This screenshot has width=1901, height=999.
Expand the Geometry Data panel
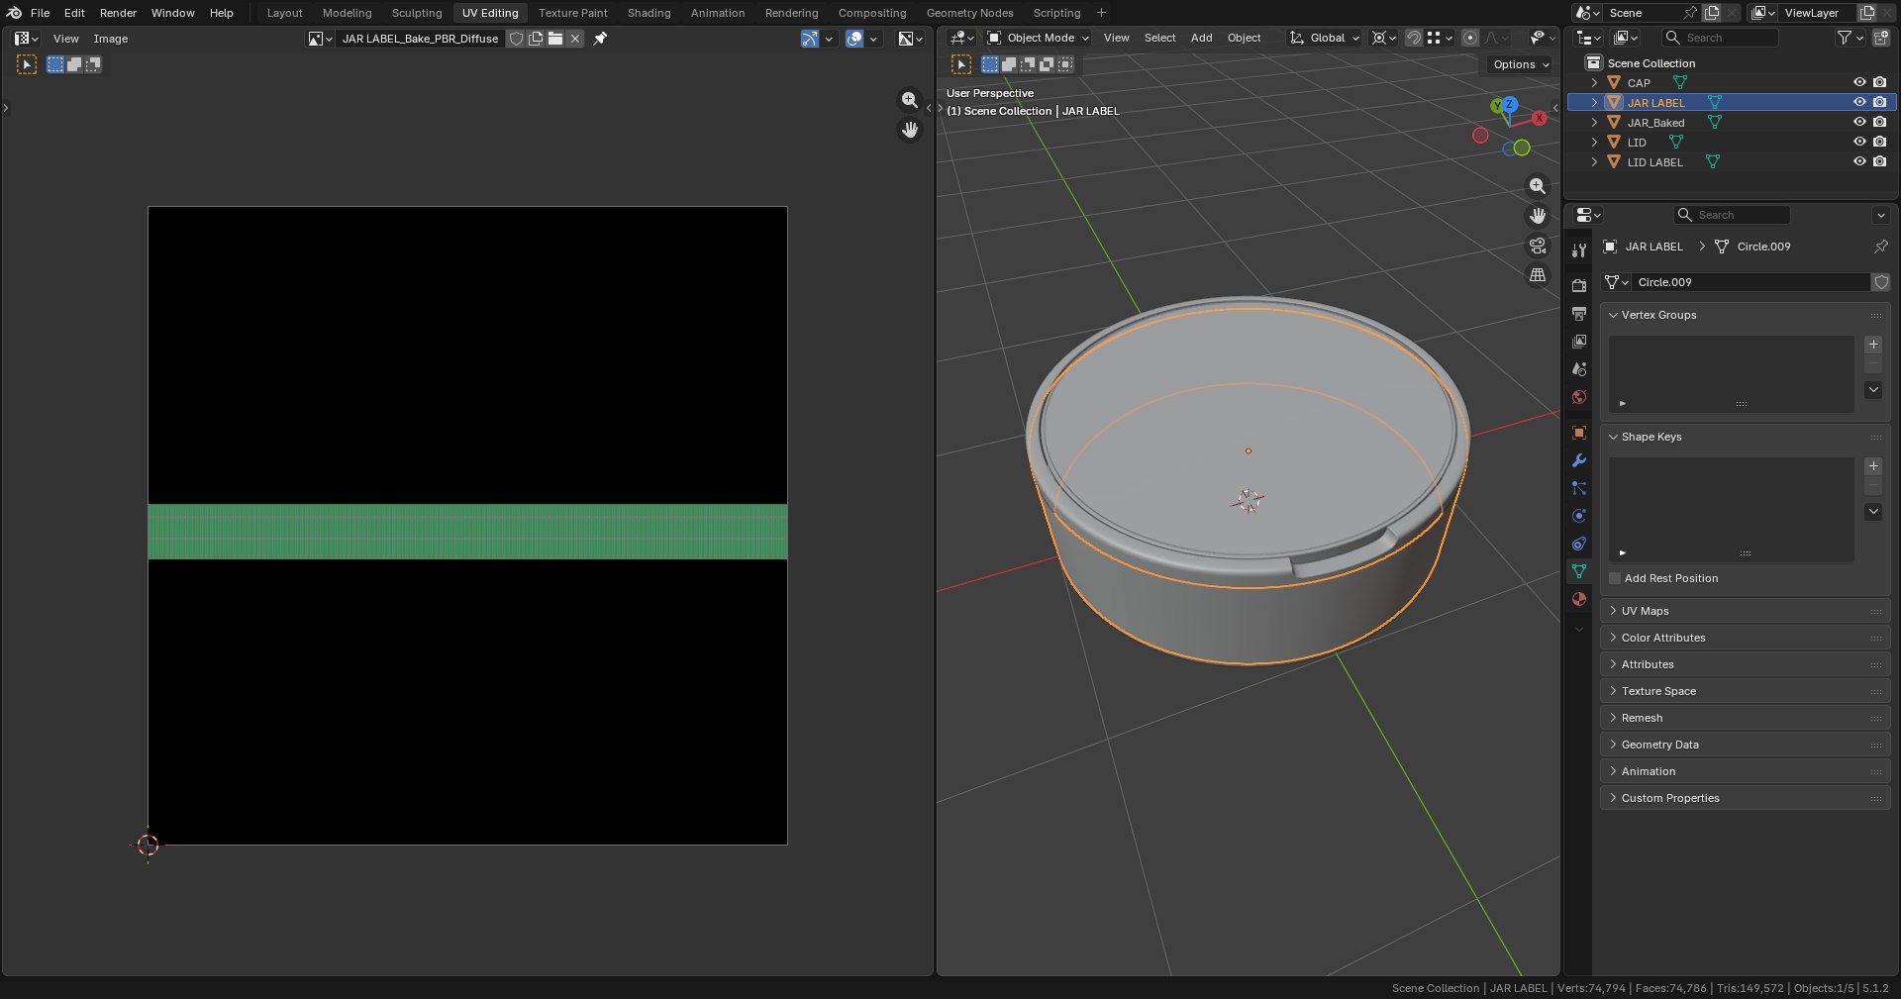(1745, 745)
